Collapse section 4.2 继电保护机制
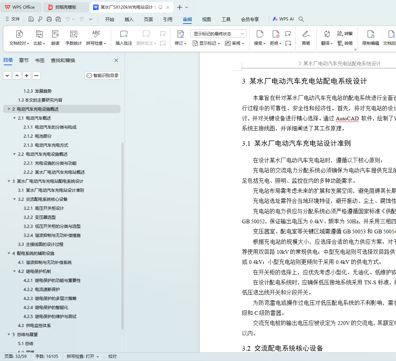 pyautogui.click(x=15, y=272)
